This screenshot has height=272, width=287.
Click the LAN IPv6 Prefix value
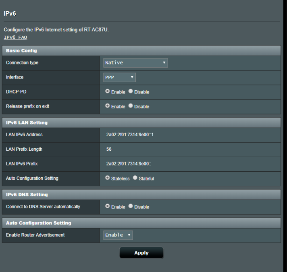(128, 164)
